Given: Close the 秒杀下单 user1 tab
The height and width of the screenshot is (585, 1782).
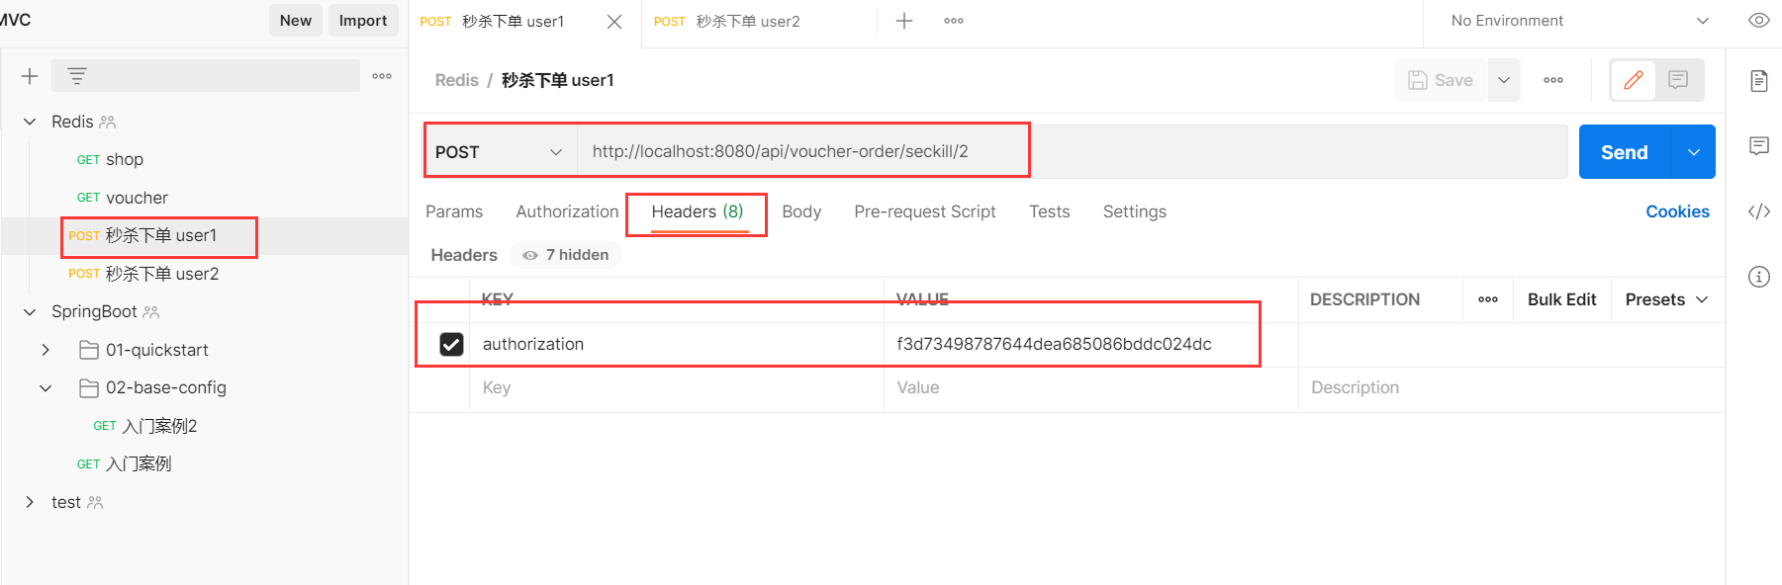Looking at the screenshot, I should [614, 22].
